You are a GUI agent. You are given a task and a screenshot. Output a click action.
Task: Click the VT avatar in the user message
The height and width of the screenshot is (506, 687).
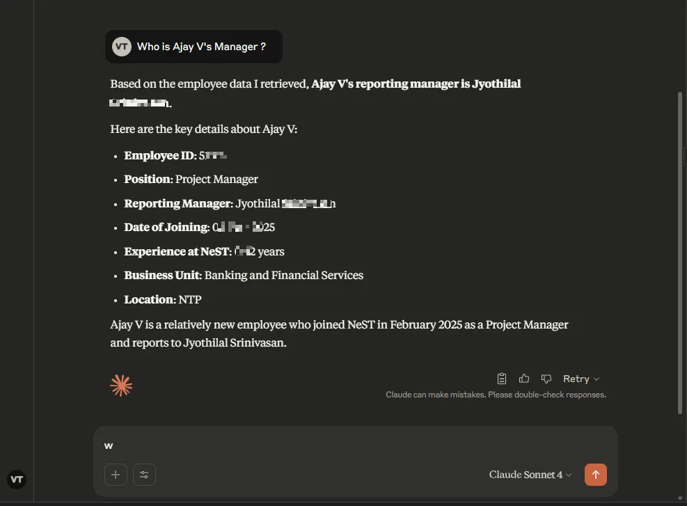121,47
